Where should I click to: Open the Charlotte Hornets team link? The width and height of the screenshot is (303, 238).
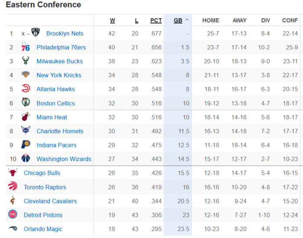(60, 131)
